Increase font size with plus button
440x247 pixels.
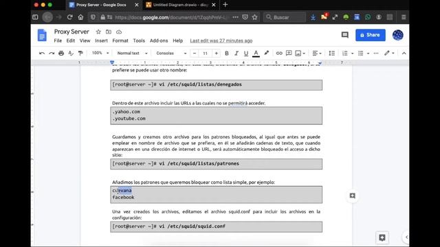point(216,54)
